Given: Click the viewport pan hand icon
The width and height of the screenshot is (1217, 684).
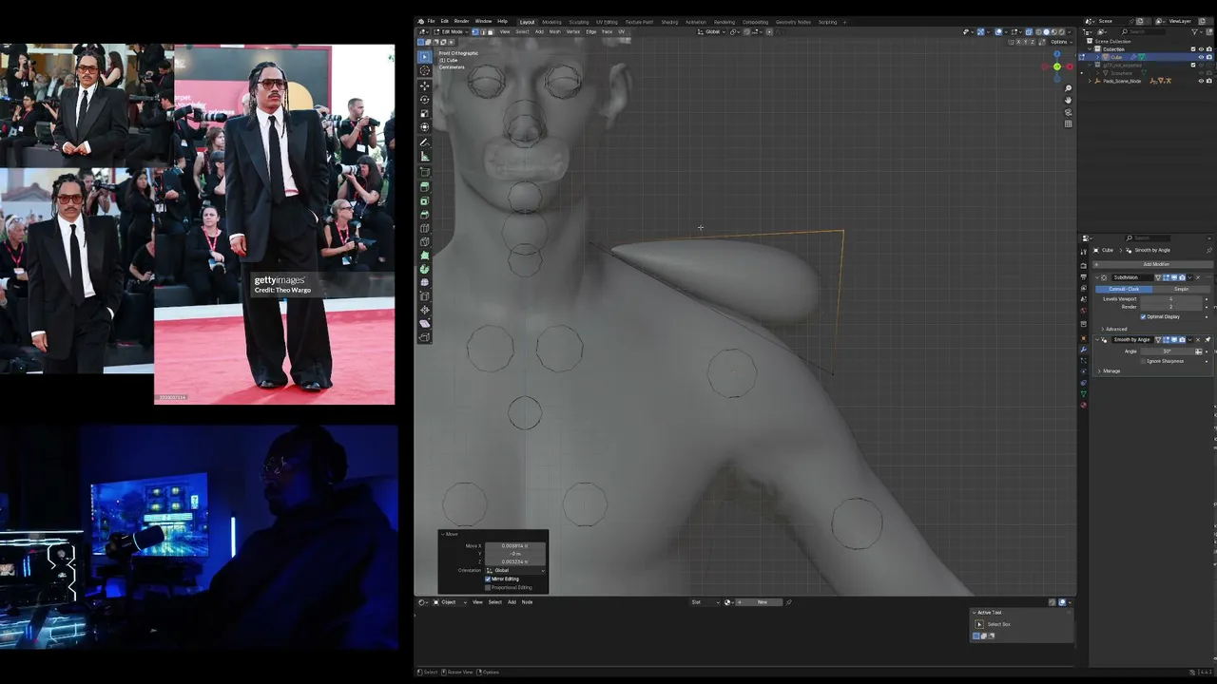Looking at the screenshot, I should pos(1069,101).
